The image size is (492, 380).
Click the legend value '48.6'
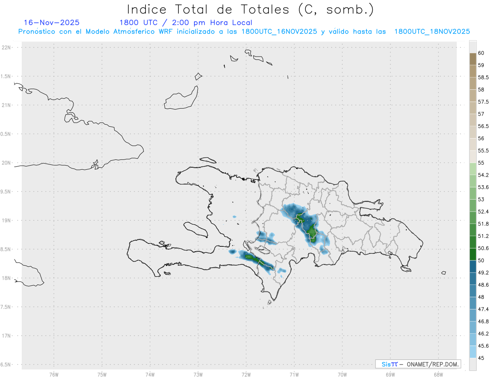coord(483,284)
